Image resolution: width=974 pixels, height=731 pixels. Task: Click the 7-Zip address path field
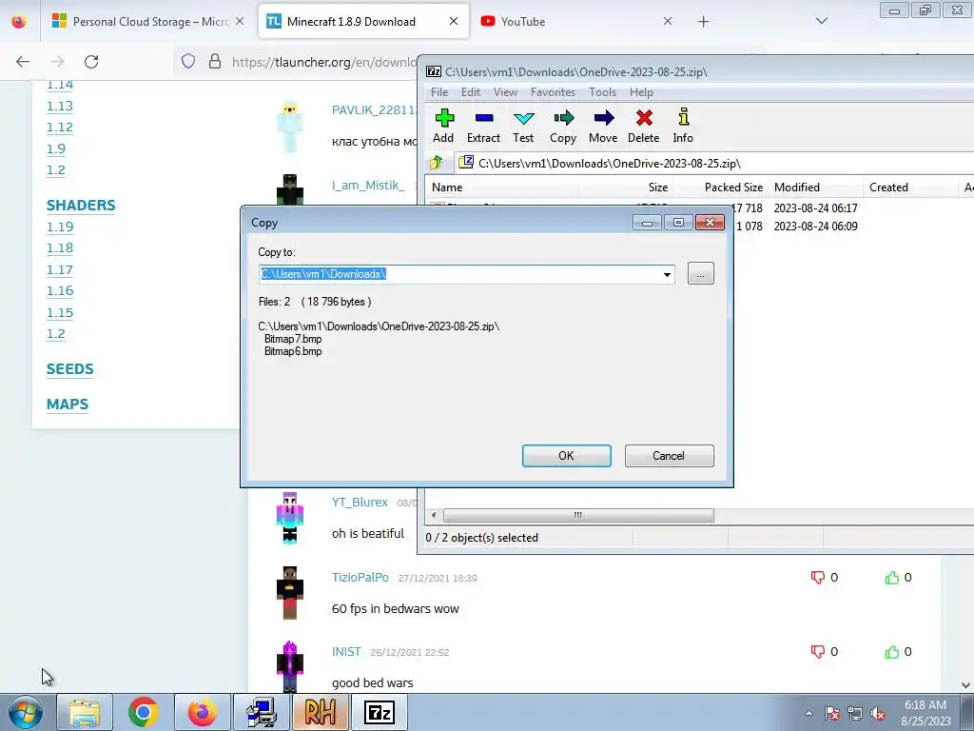714,164
